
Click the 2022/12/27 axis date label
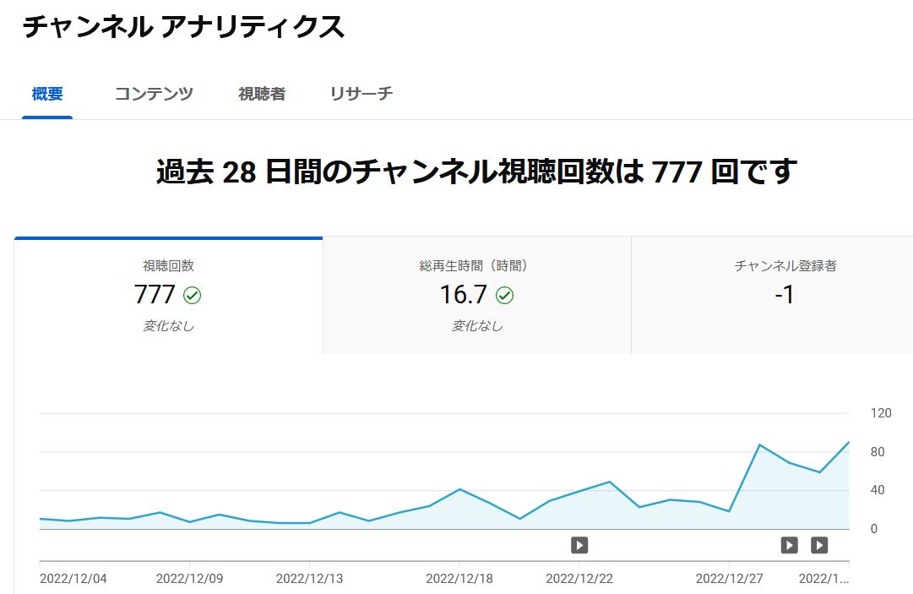click(729, 579)
